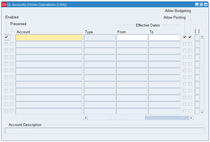This screenshot has height=142, width=210.
Task: Click the horizontal scrollbar left arrow
Action: (x=86, y=118)
